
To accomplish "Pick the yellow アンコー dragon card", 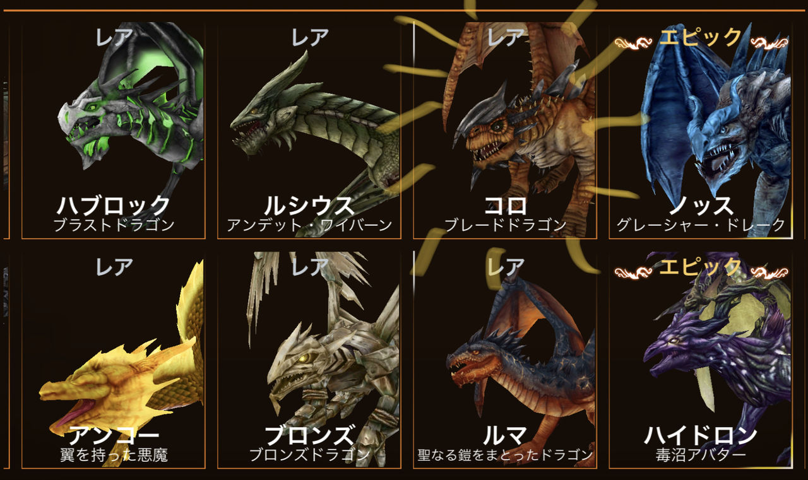I will coord(114,360).
